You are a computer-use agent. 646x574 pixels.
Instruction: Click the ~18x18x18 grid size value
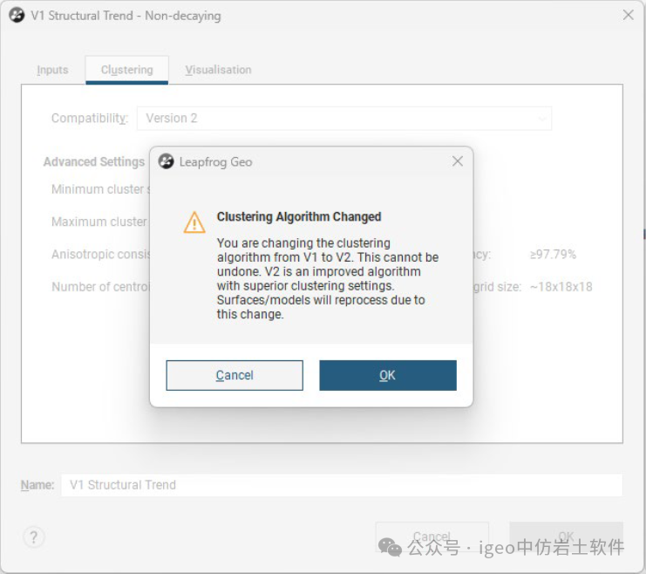tap(561, 287)
